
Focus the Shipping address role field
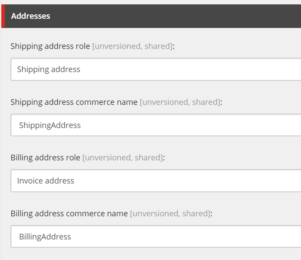point(156,69)
